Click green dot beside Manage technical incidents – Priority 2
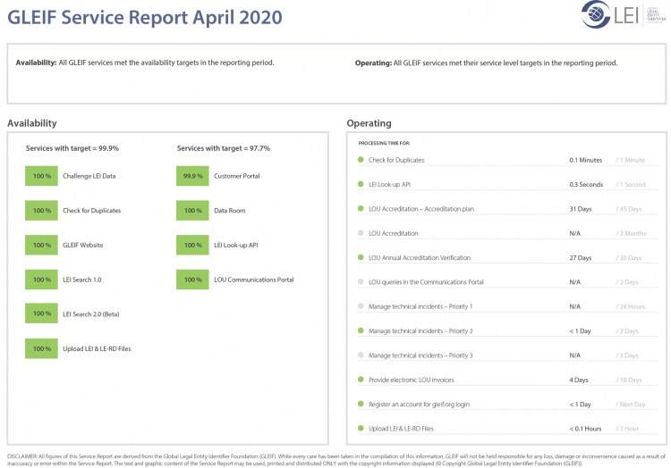Screen dimensions: 671x468 pos(361,330)
